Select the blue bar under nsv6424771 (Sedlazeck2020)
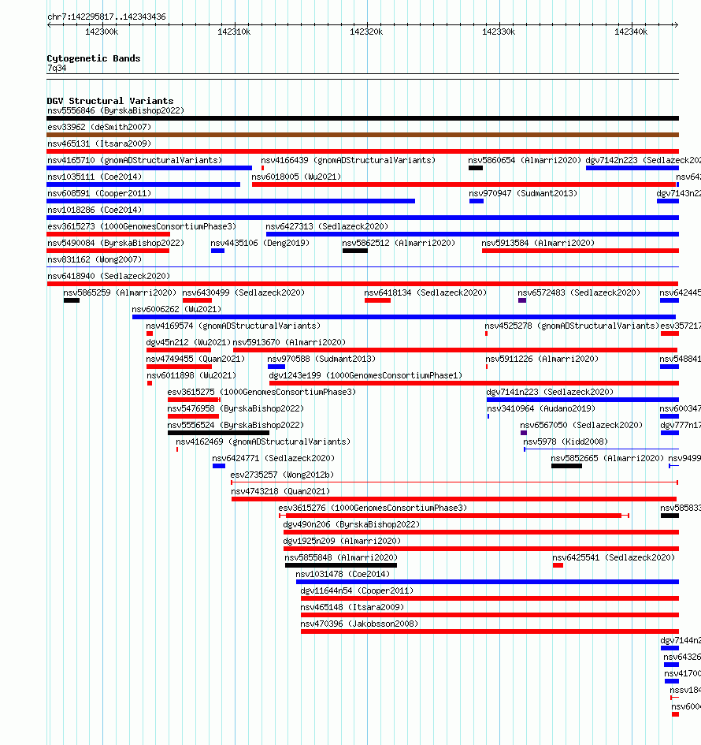 coord(219,466)
